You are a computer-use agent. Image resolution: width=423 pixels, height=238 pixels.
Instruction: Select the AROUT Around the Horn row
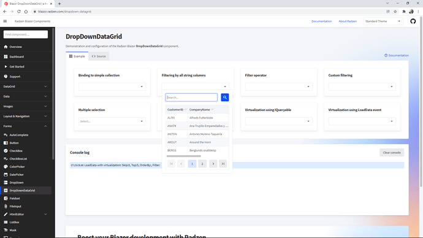[197, 142]
